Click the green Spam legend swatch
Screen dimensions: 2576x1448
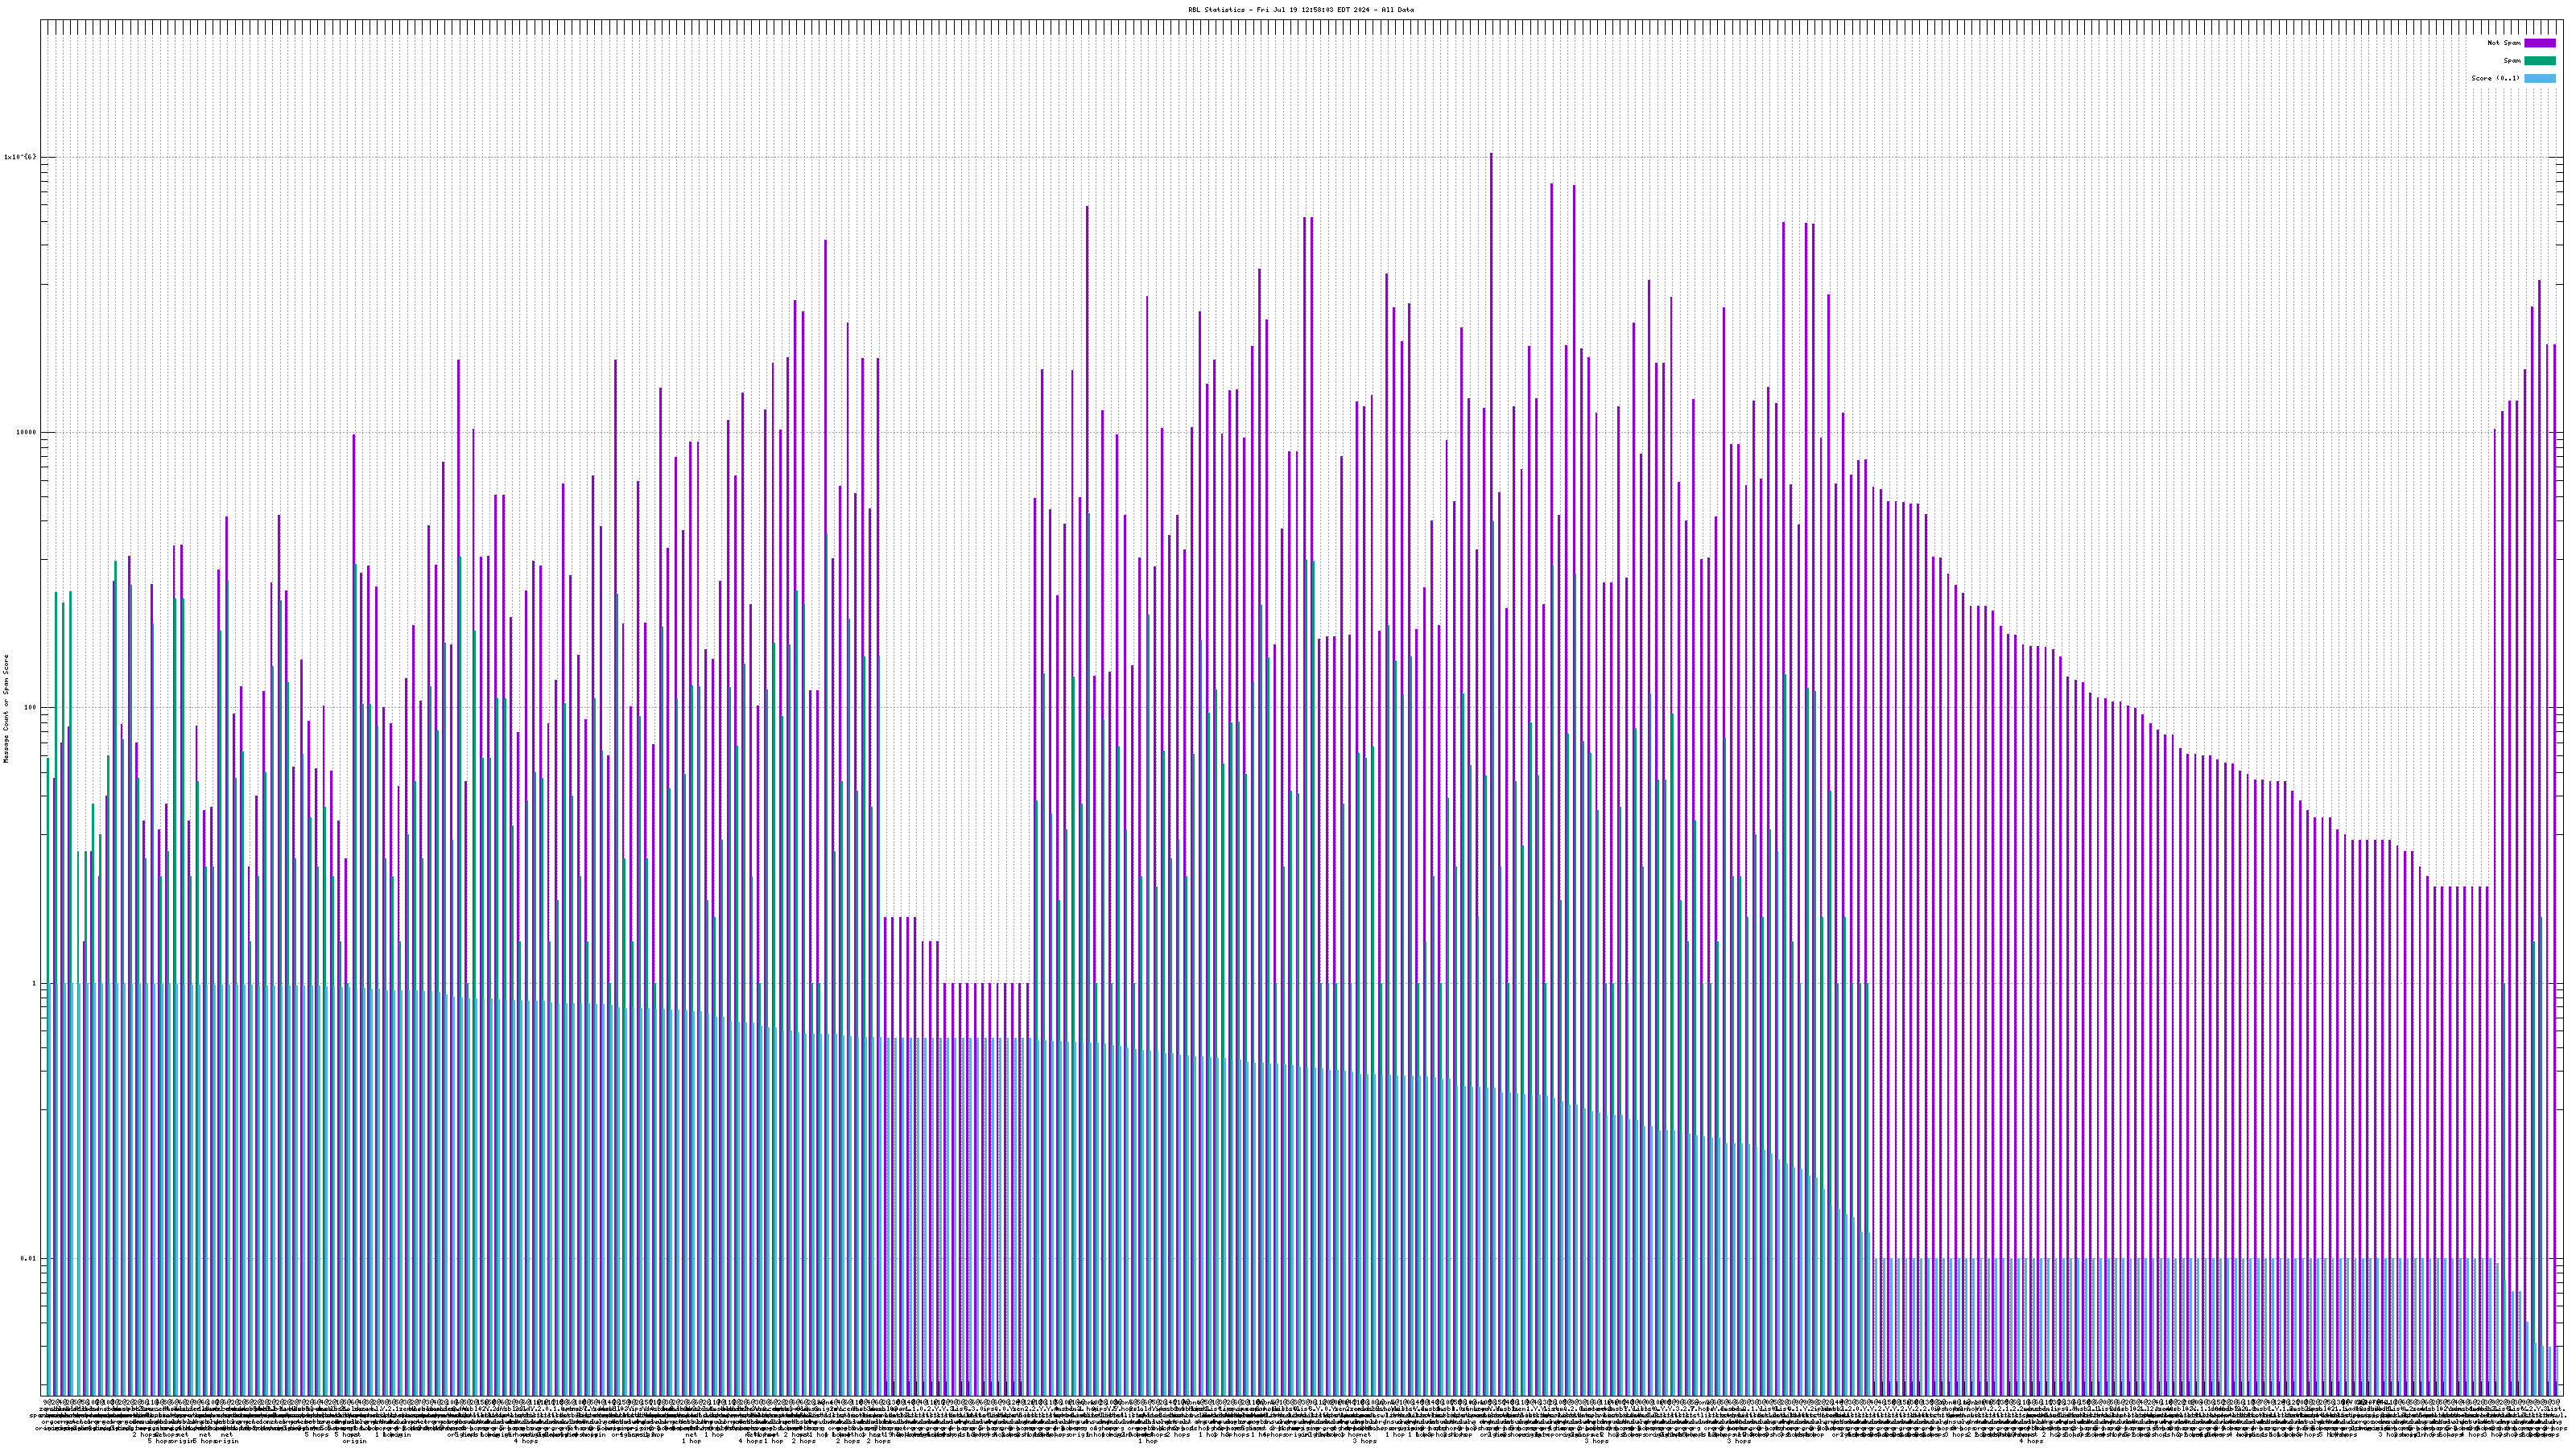click(x=2539, y=61)
